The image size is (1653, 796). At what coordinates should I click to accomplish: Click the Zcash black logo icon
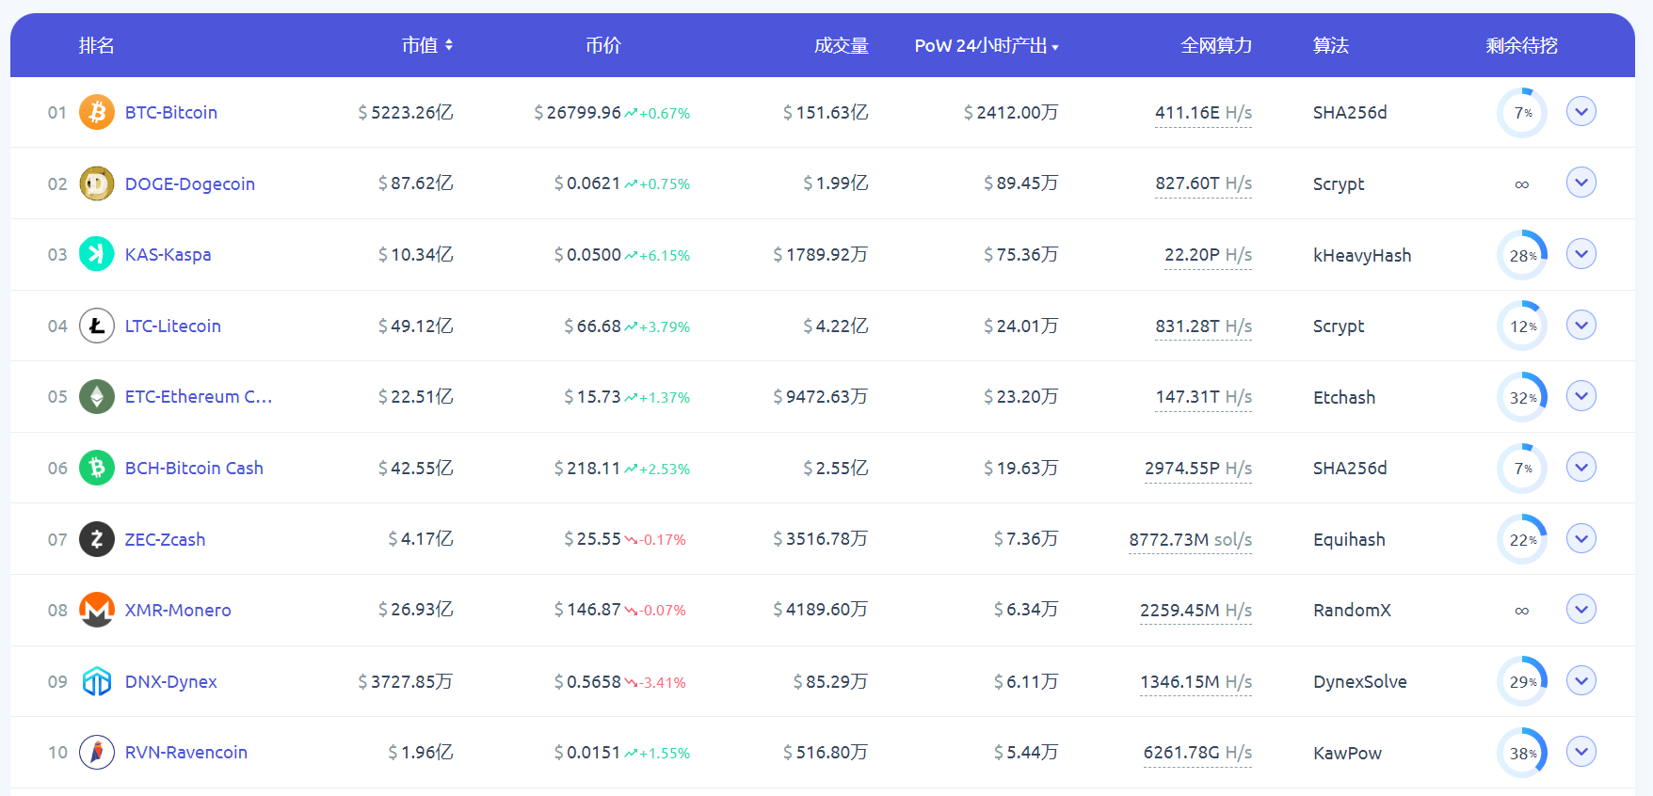[97, 539]
